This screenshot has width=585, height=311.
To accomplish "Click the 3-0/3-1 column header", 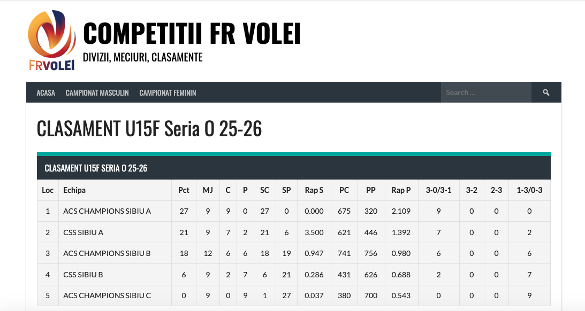I will [438, 190].
